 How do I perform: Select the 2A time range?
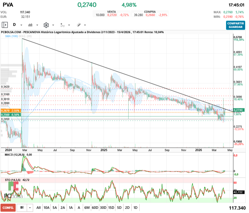(x=63, y=208)
